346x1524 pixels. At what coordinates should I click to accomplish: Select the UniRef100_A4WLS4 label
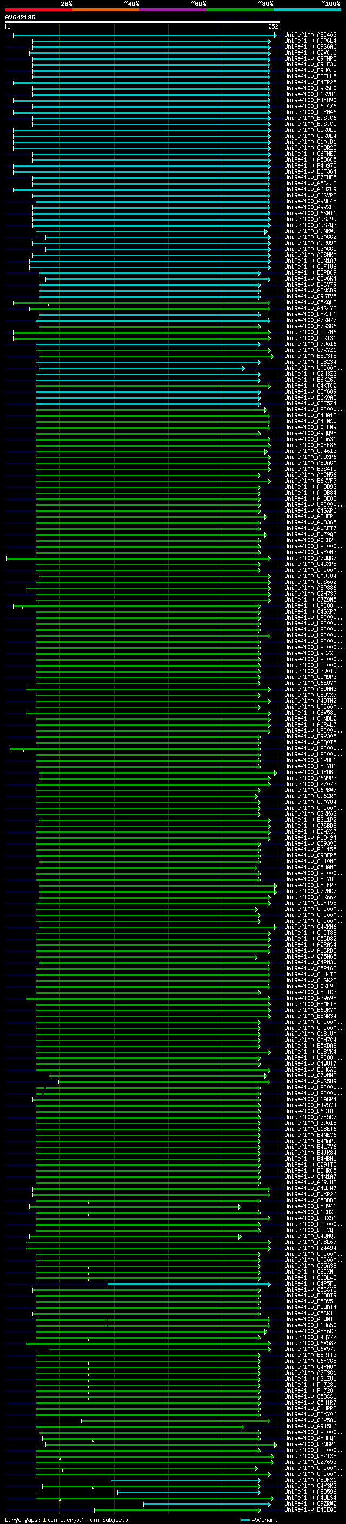[310, 1498]
